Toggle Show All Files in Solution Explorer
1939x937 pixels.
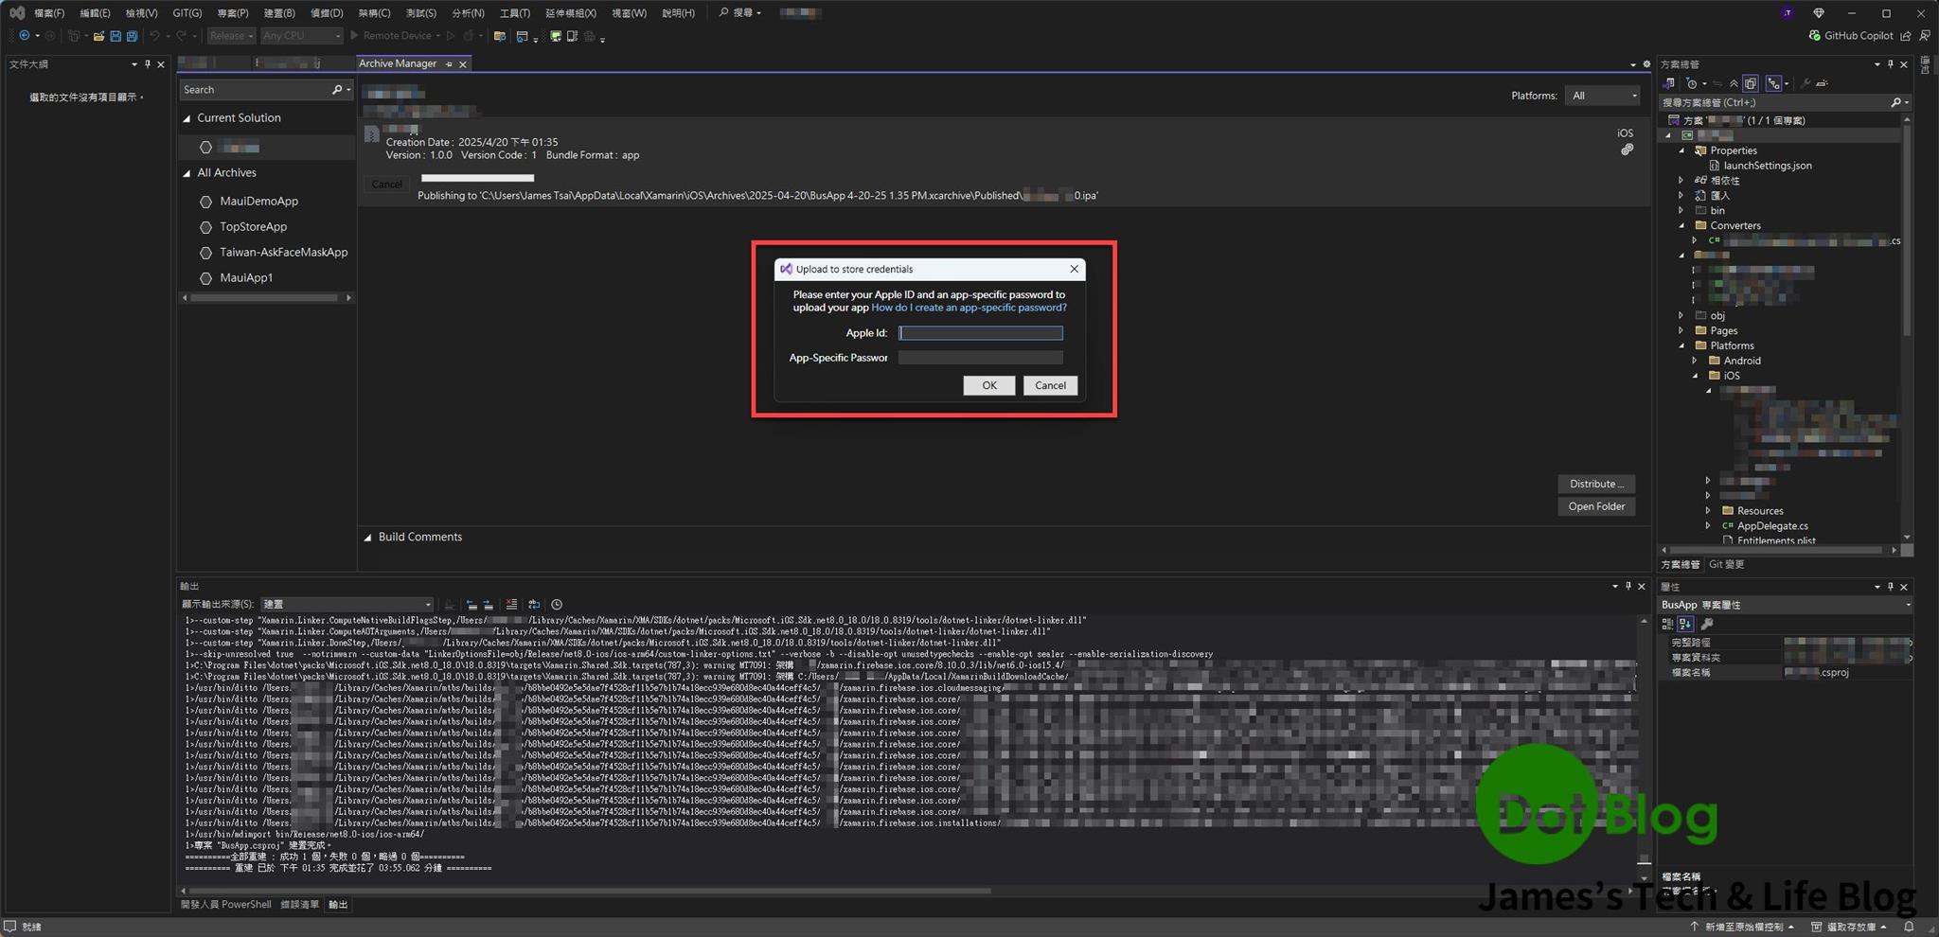[1751, 83]
